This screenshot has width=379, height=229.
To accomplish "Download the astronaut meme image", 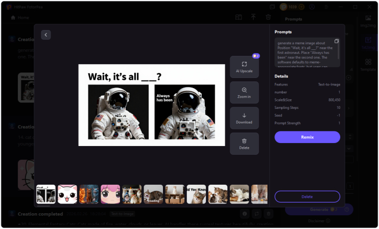I will 244,118.
